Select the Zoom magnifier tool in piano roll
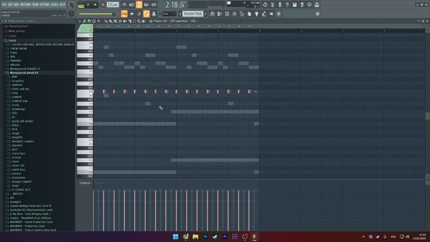The height and width of the screenshot is (242, 430). tap(139, 21)
